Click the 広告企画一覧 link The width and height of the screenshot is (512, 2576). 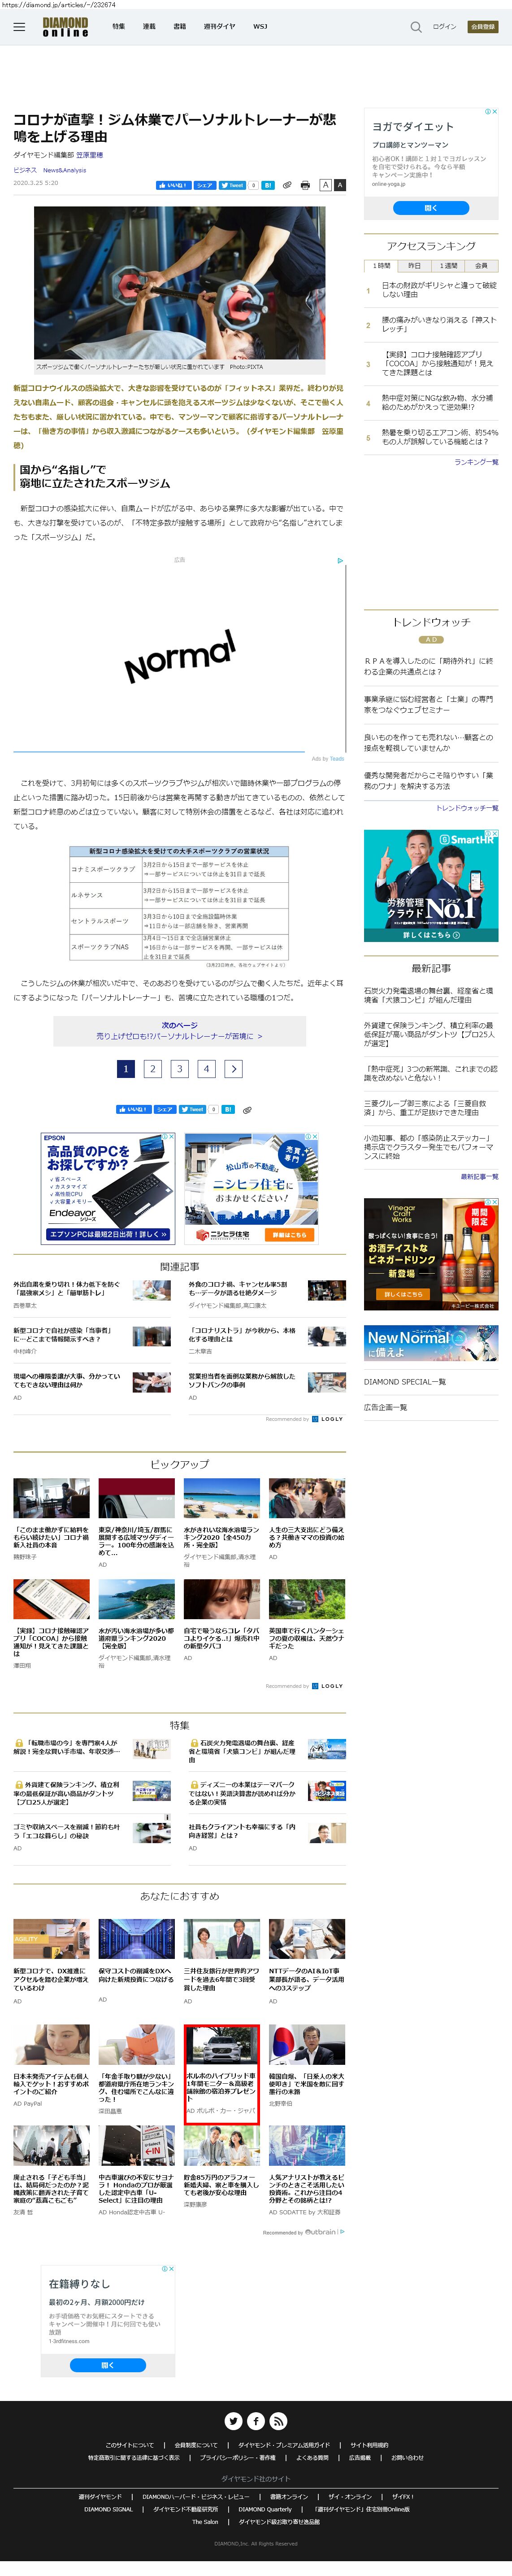385,1407
